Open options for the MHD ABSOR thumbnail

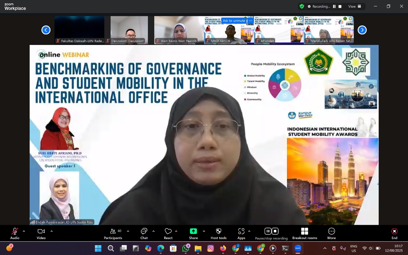click(251, 21)
